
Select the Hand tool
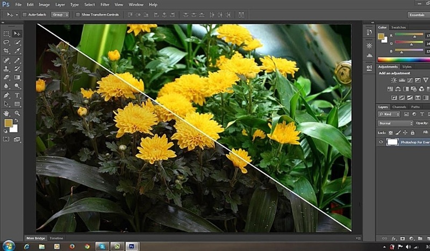coord(6,113)
